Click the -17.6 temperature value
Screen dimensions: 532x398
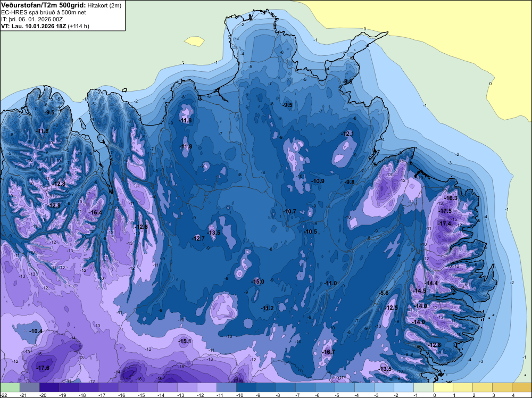(43, 368)
